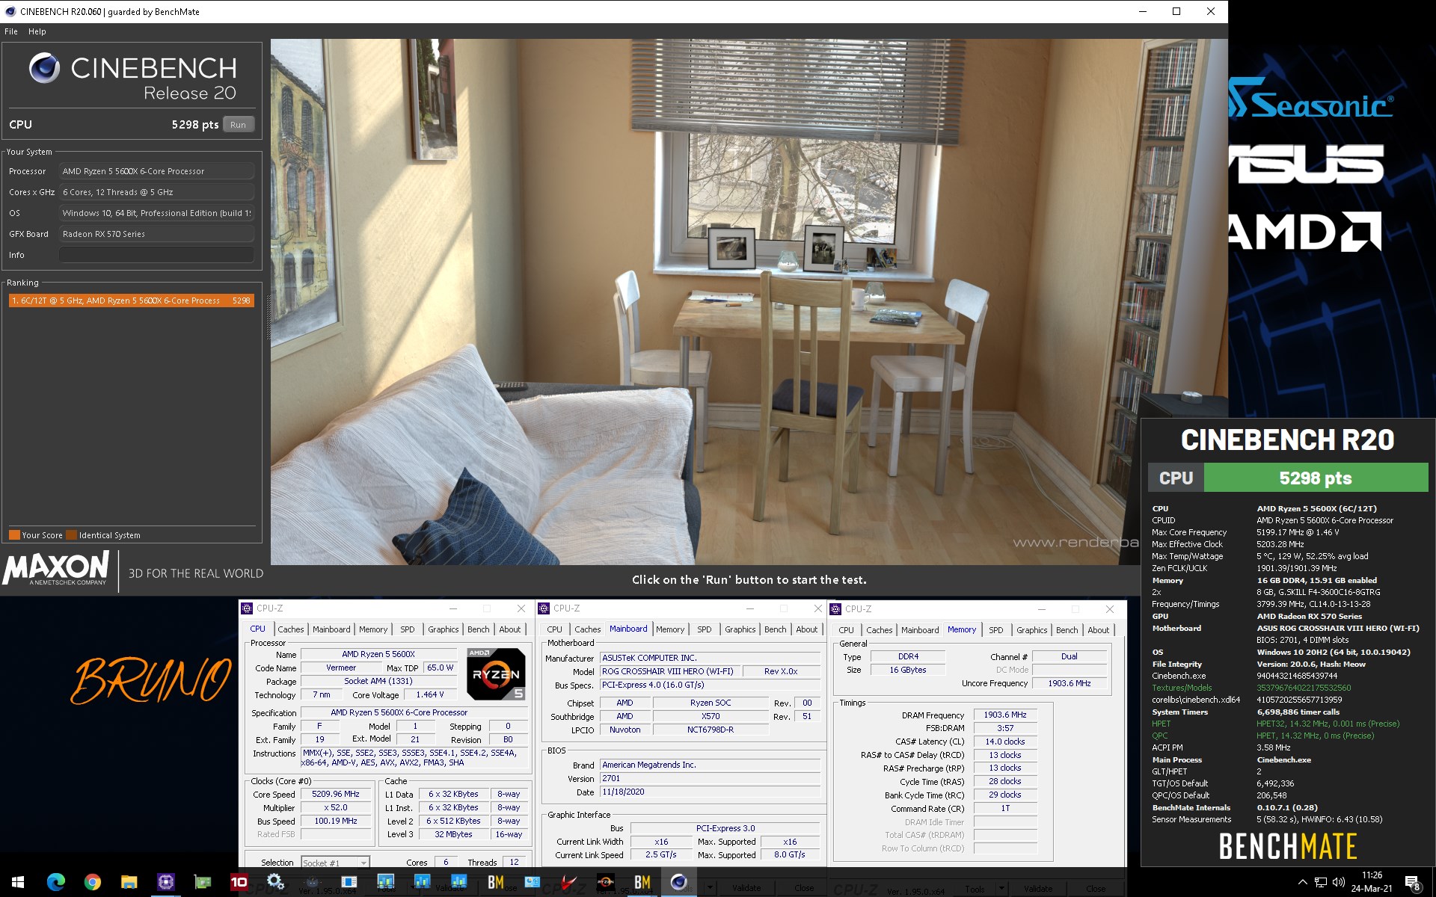Open File Explorer from taskbar
The width and height of the screenshot is (1436, 897).
pos(129,882)
